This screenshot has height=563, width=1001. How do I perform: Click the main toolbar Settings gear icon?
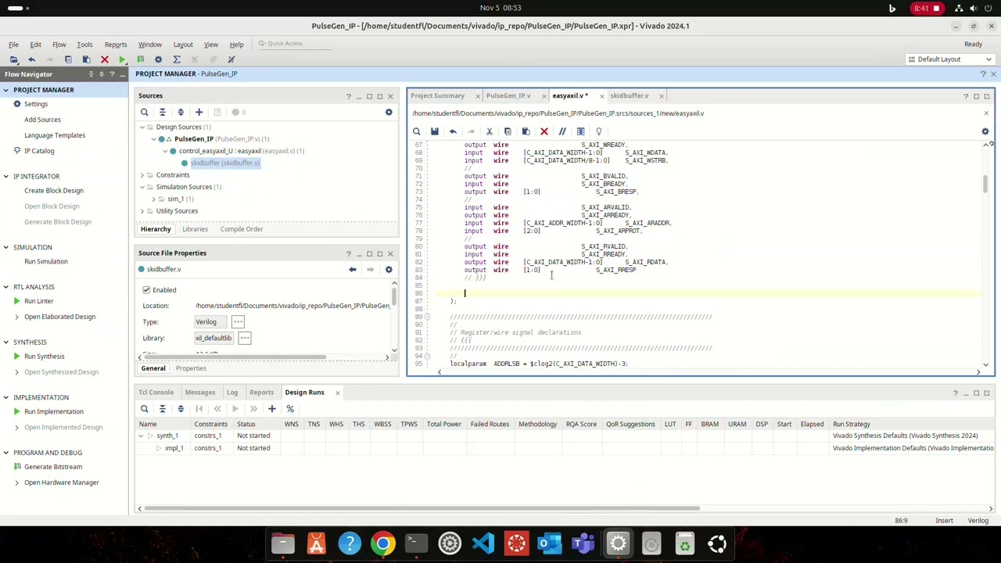click(x=158, y=59)
